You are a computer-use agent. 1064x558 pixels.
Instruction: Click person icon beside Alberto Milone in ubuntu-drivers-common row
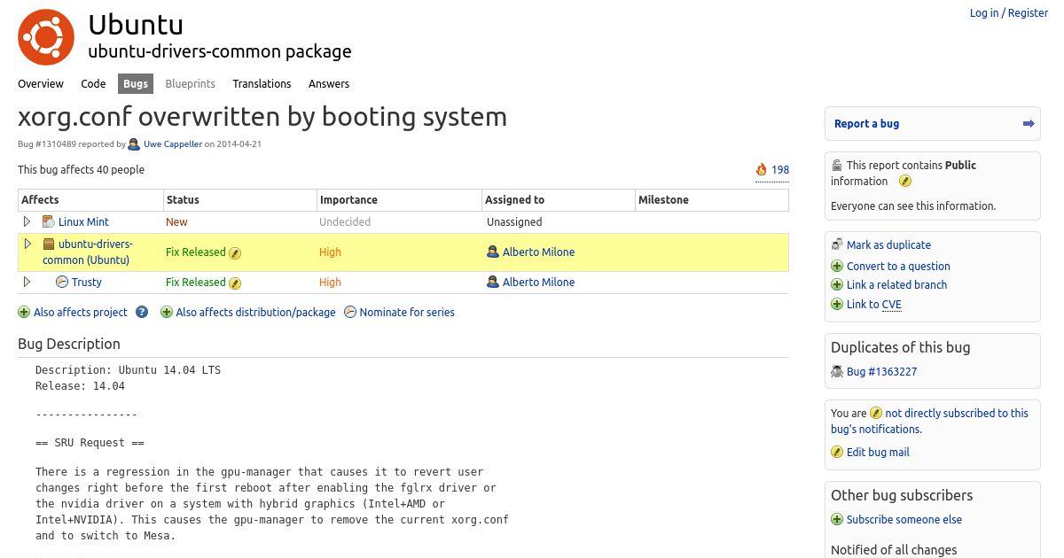click(493, 252)
